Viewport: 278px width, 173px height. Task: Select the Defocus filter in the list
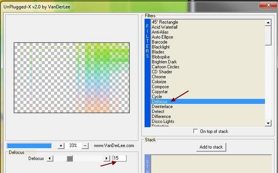click(x=208, y=101)
